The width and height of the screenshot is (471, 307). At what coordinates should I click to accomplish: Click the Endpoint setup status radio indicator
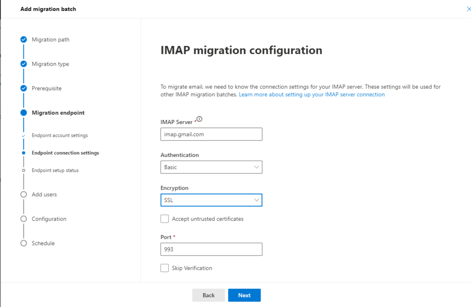tap(23, 170)
